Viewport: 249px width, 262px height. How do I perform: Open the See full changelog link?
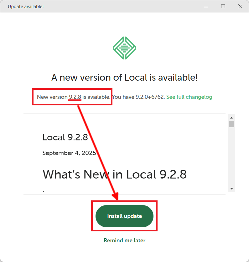(x=189, y=97)
